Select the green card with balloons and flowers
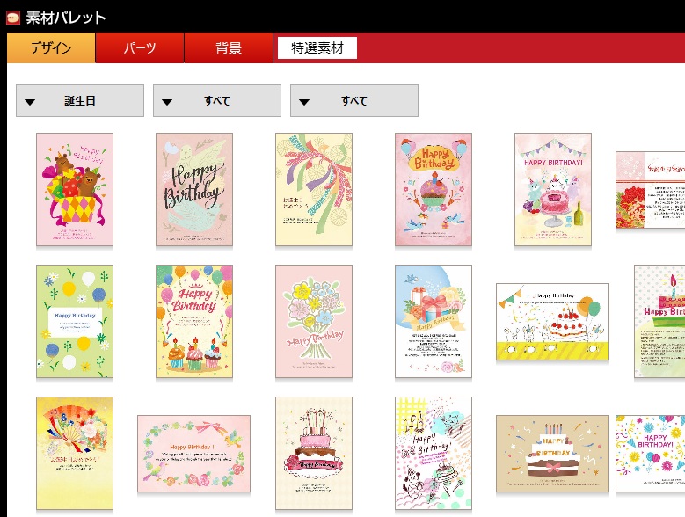Image resolution: width=685 pixels, height=517 pixels. click(x=75, y=322)
